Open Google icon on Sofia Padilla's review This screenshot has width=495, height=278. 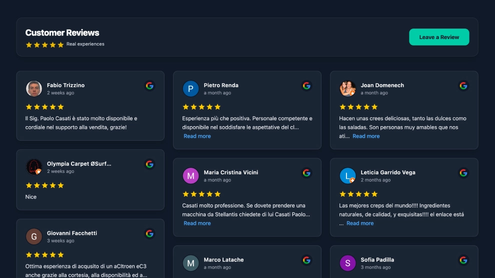coord(463,260)
